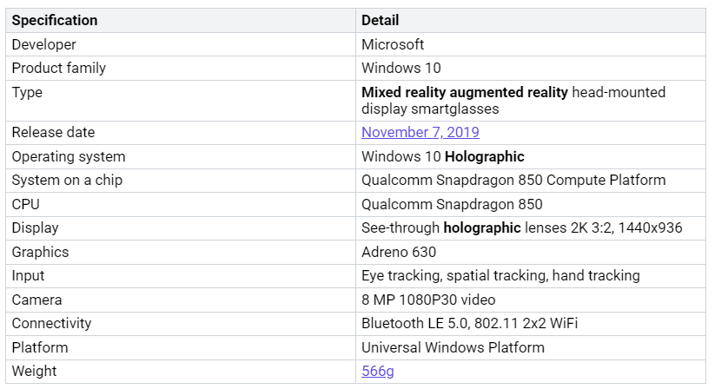The height and width of the screenshot is (389, 715).
Task: Select the CPU row's Qualcomm Snapdragon 850 value
Action: [452, 204]
